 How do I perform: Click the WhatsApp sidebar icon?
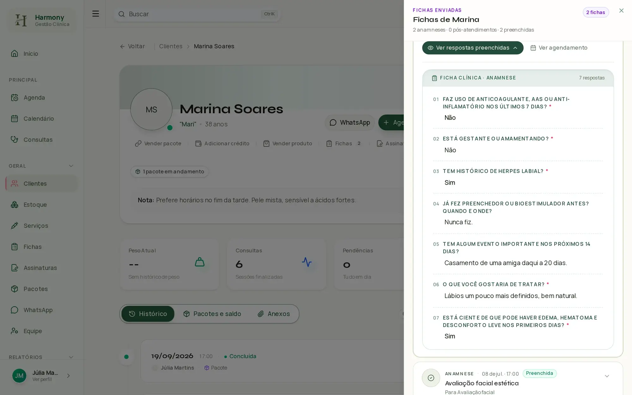click(15, 310)
